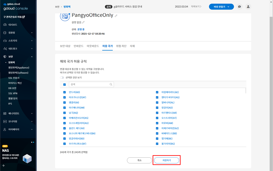Click the search magnifier icon

(111, 84)
